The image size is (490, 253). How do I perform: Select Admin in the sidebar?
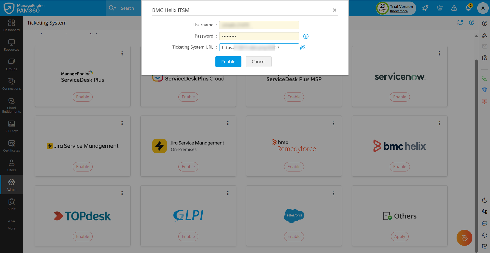click(11, 185)
